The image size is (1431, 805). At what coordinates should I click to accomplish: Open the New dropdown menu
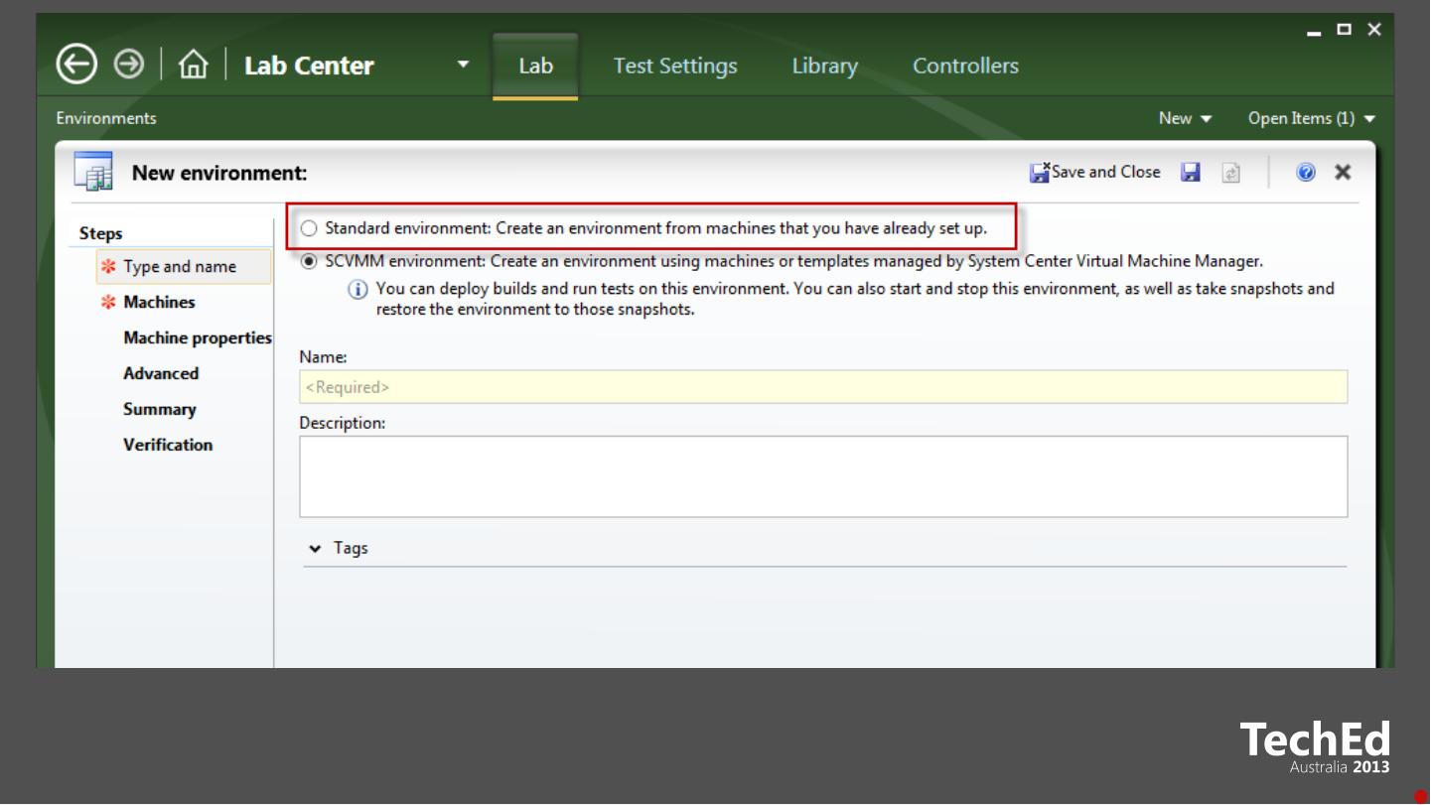click(1185, 118)
